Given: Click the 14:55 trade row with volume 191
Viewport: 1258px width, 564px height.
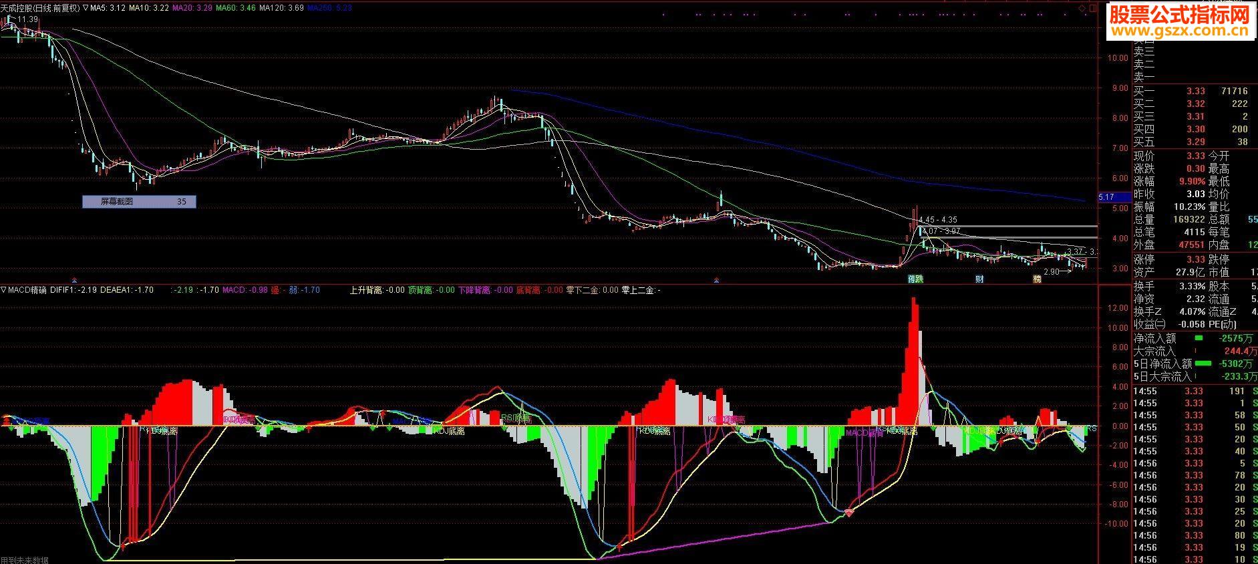Looking at the screenshot, I should (x=1195, y=392).
